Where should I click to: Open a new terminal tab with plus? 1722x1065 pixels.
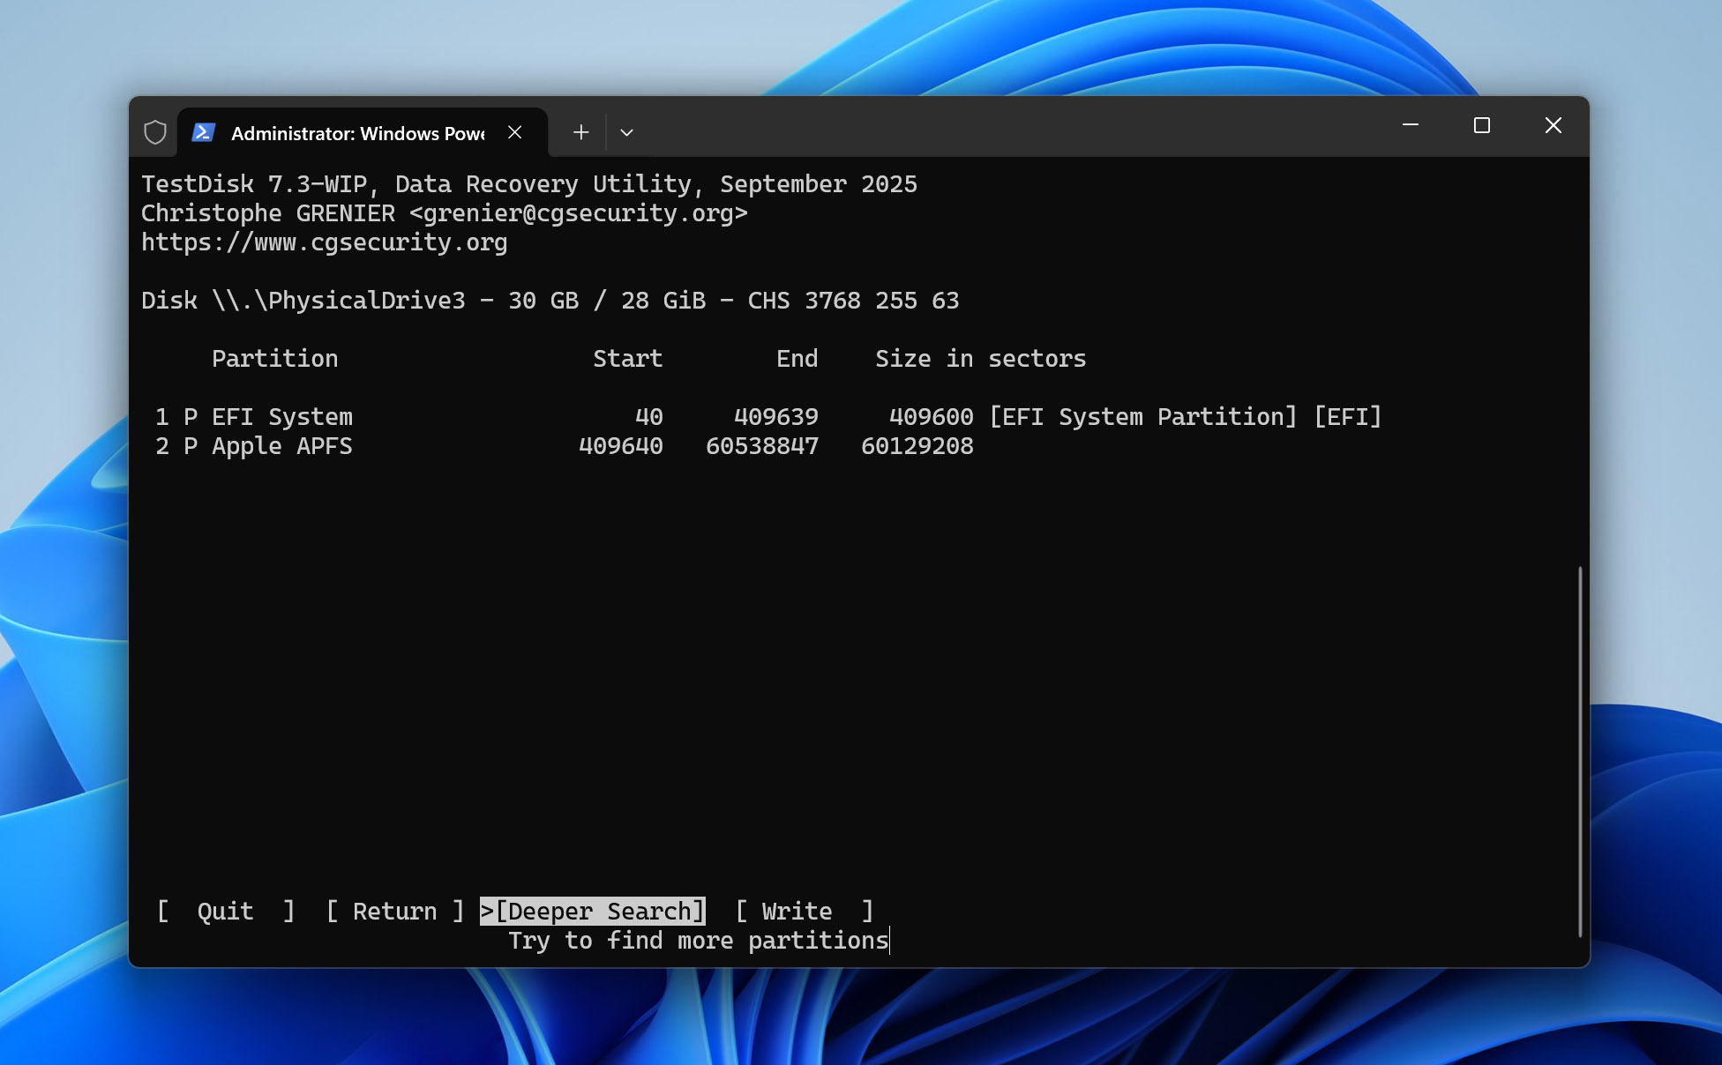pos(580,132)
